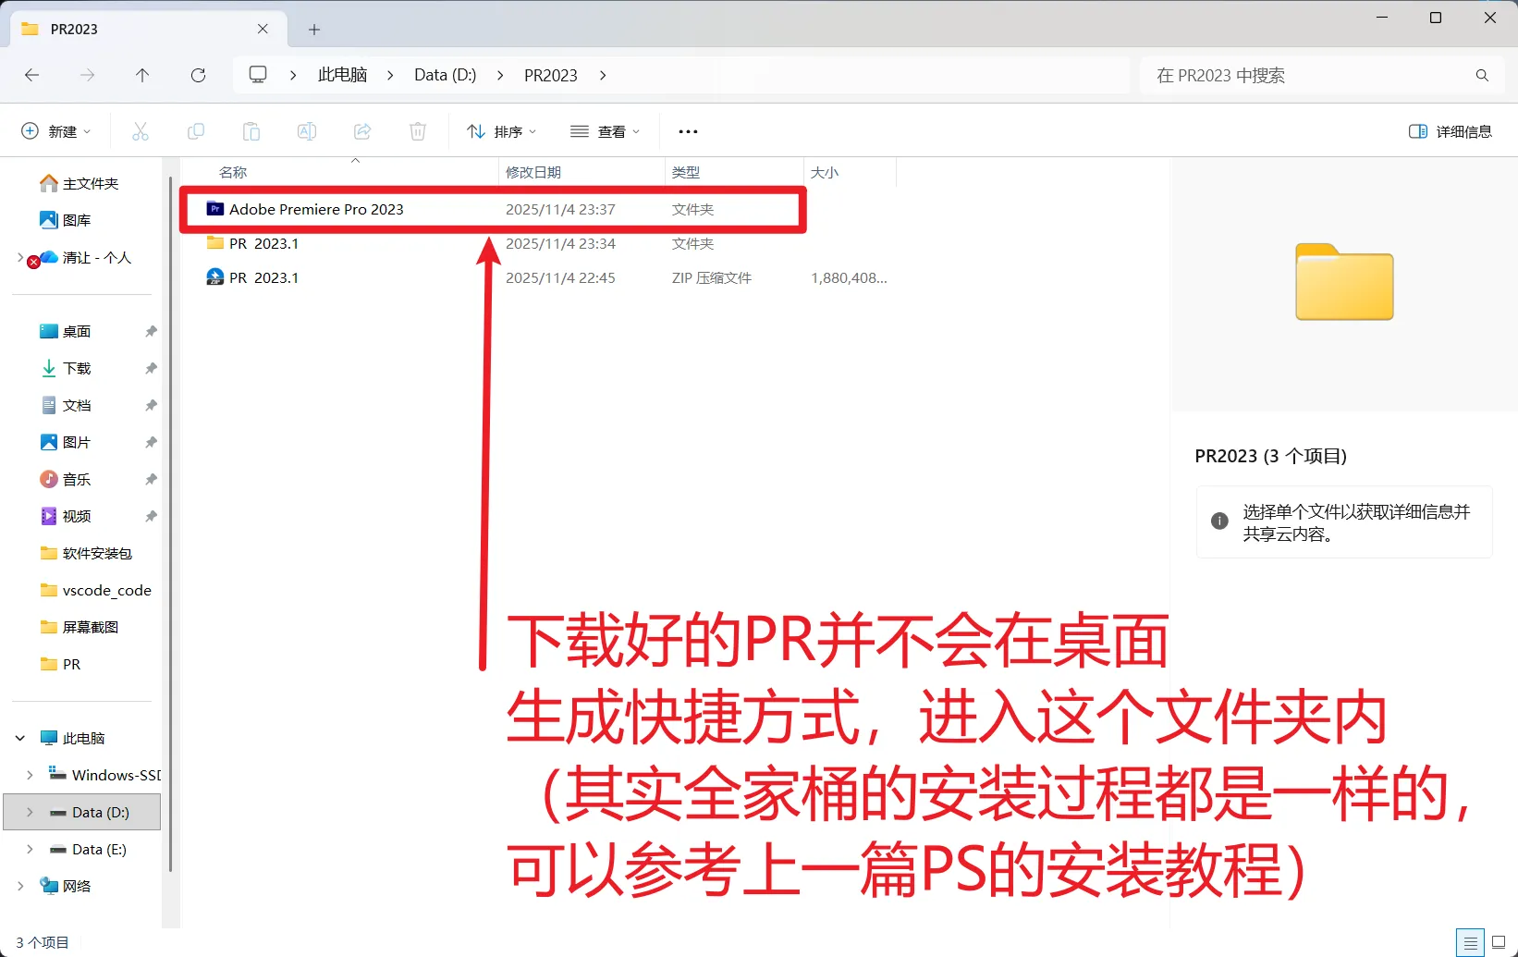
Task: Click the Rename icon in toolbar
Action: click(x=307, y=131)
